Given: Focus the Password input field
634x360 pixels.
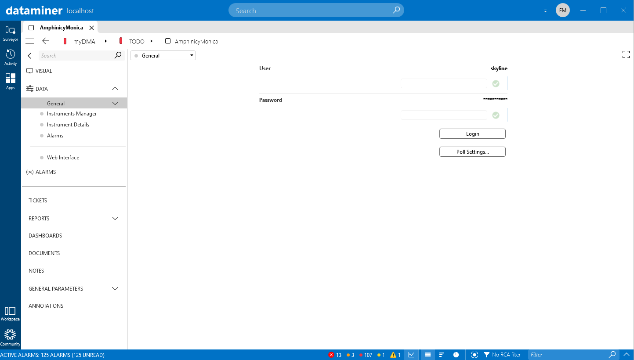Looking at the screenshot, I should pyautogui.click(x=444, y=115).
